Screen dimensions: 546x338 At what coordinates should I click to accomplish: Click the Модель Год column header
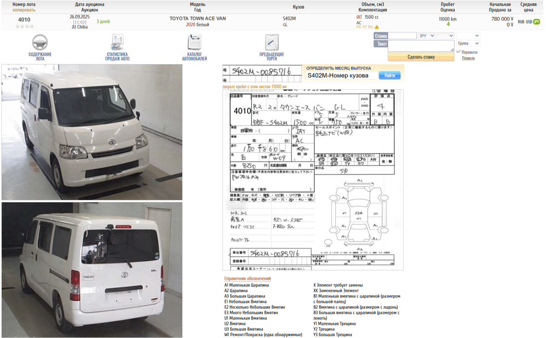coord(197,7)
